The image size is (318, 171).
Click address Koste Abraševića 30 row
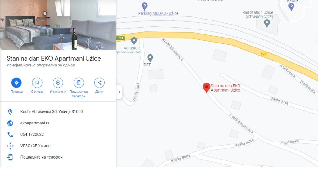58,112
